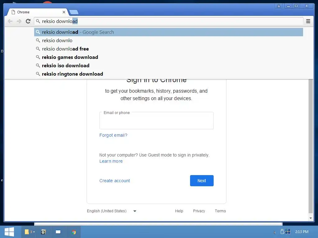
Task: Click the white window taskbar icon
Action: pyautogui.click(x=58, y=232)
